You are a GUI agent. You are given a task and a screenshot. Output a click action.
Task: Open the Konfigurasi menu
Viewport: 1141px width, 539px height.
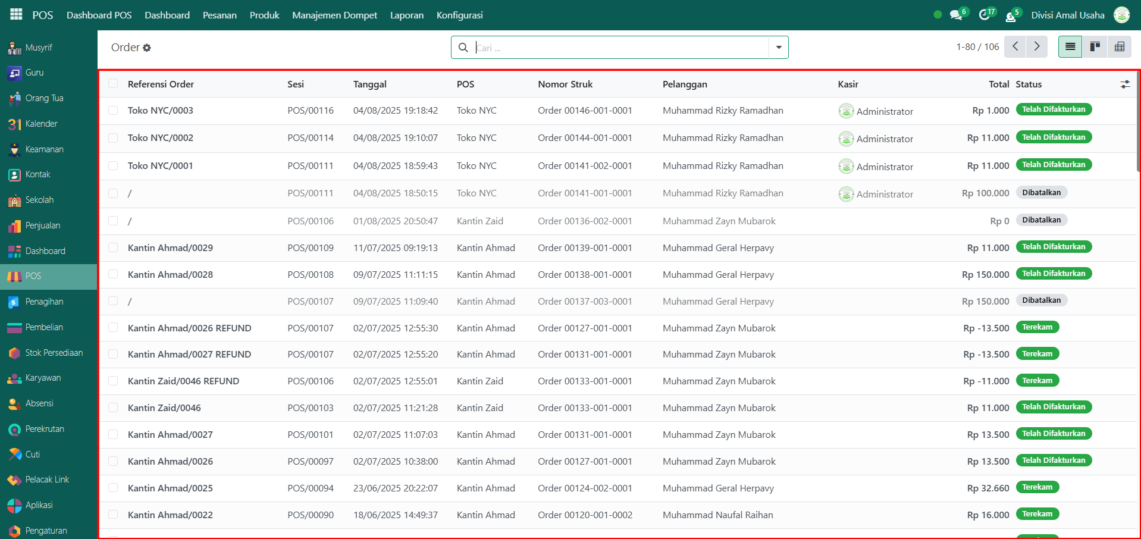tap(459, 15)
